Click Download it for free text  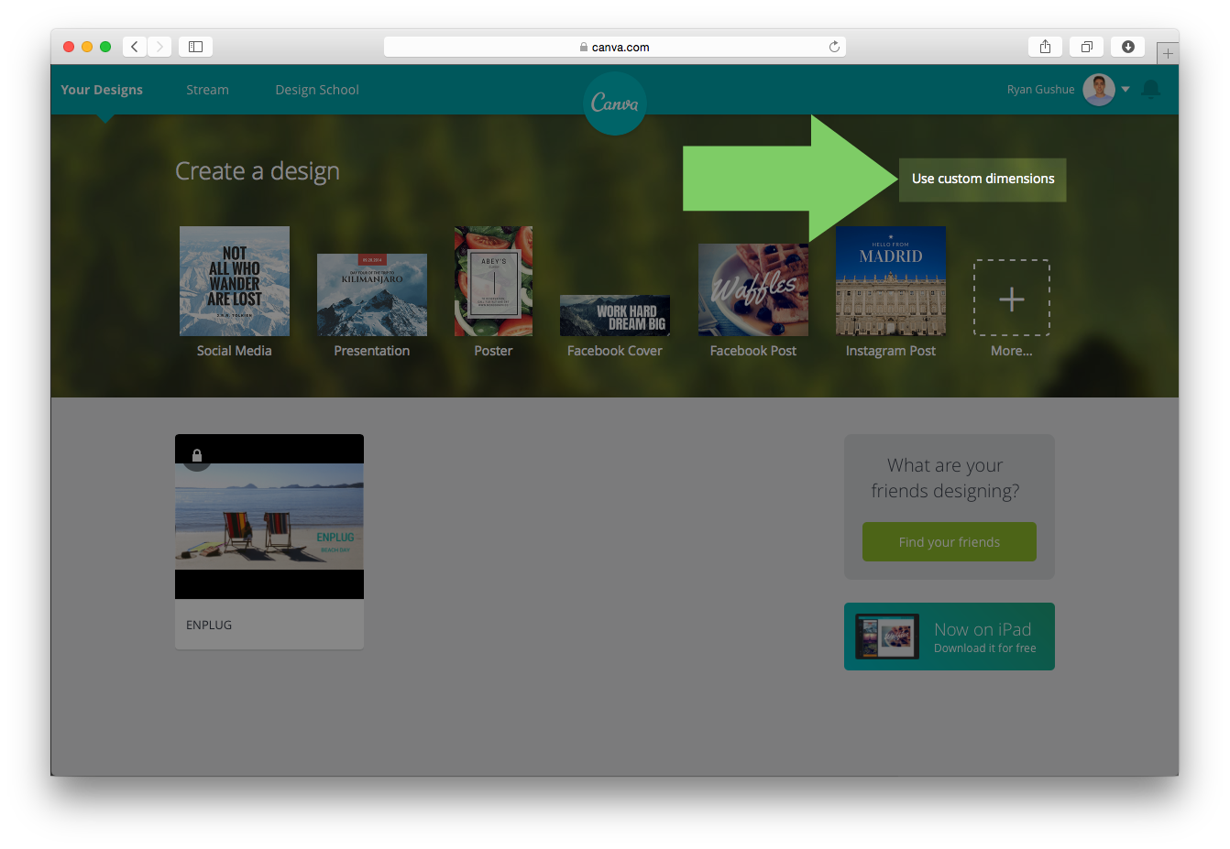click(985, 648)
